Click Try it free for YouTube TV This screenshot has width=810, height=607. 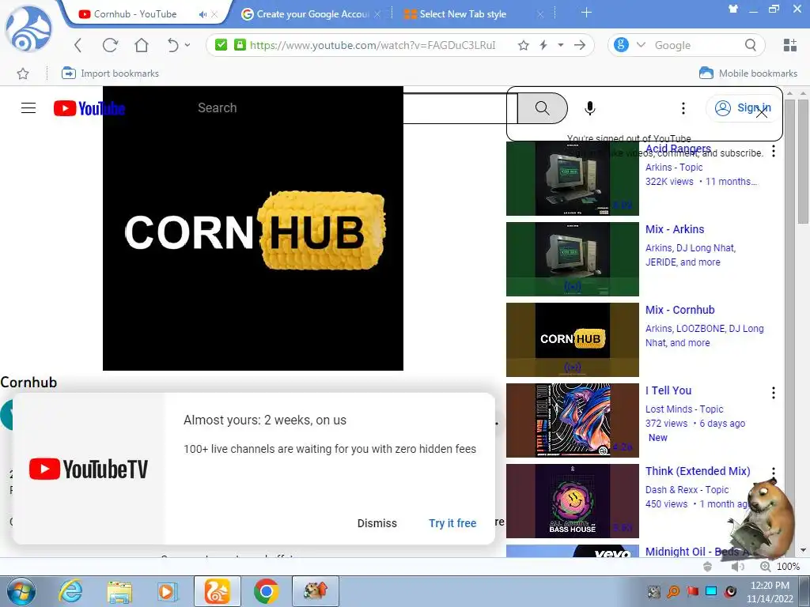(452, 523)
